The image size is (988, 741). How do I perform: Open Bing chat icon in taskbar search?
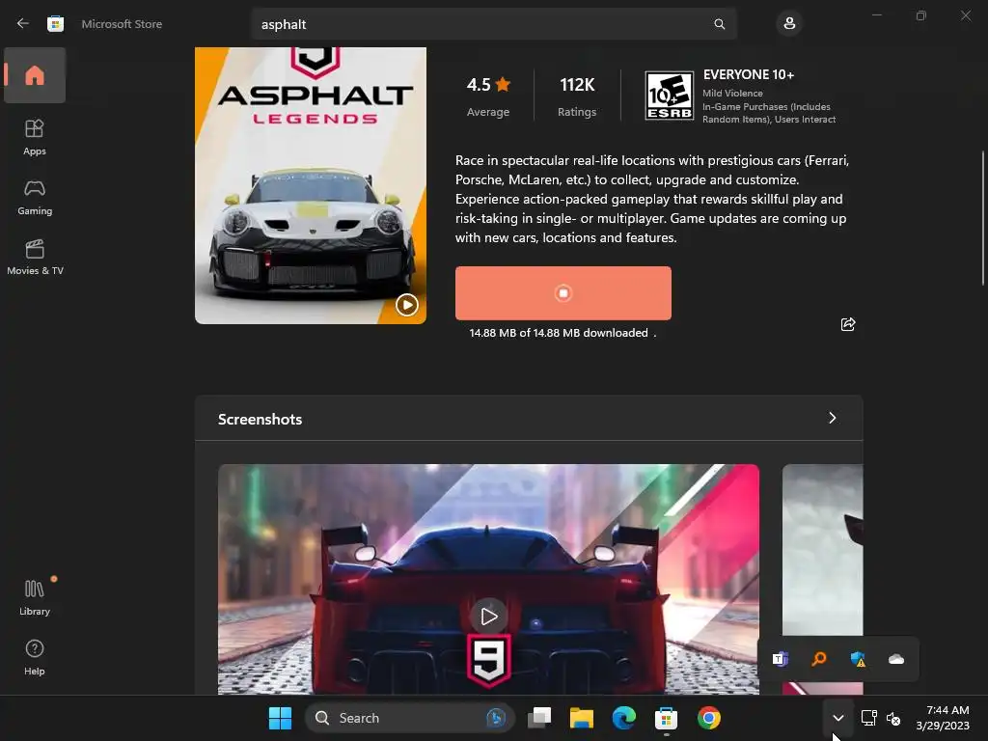(x=496, y=718)
